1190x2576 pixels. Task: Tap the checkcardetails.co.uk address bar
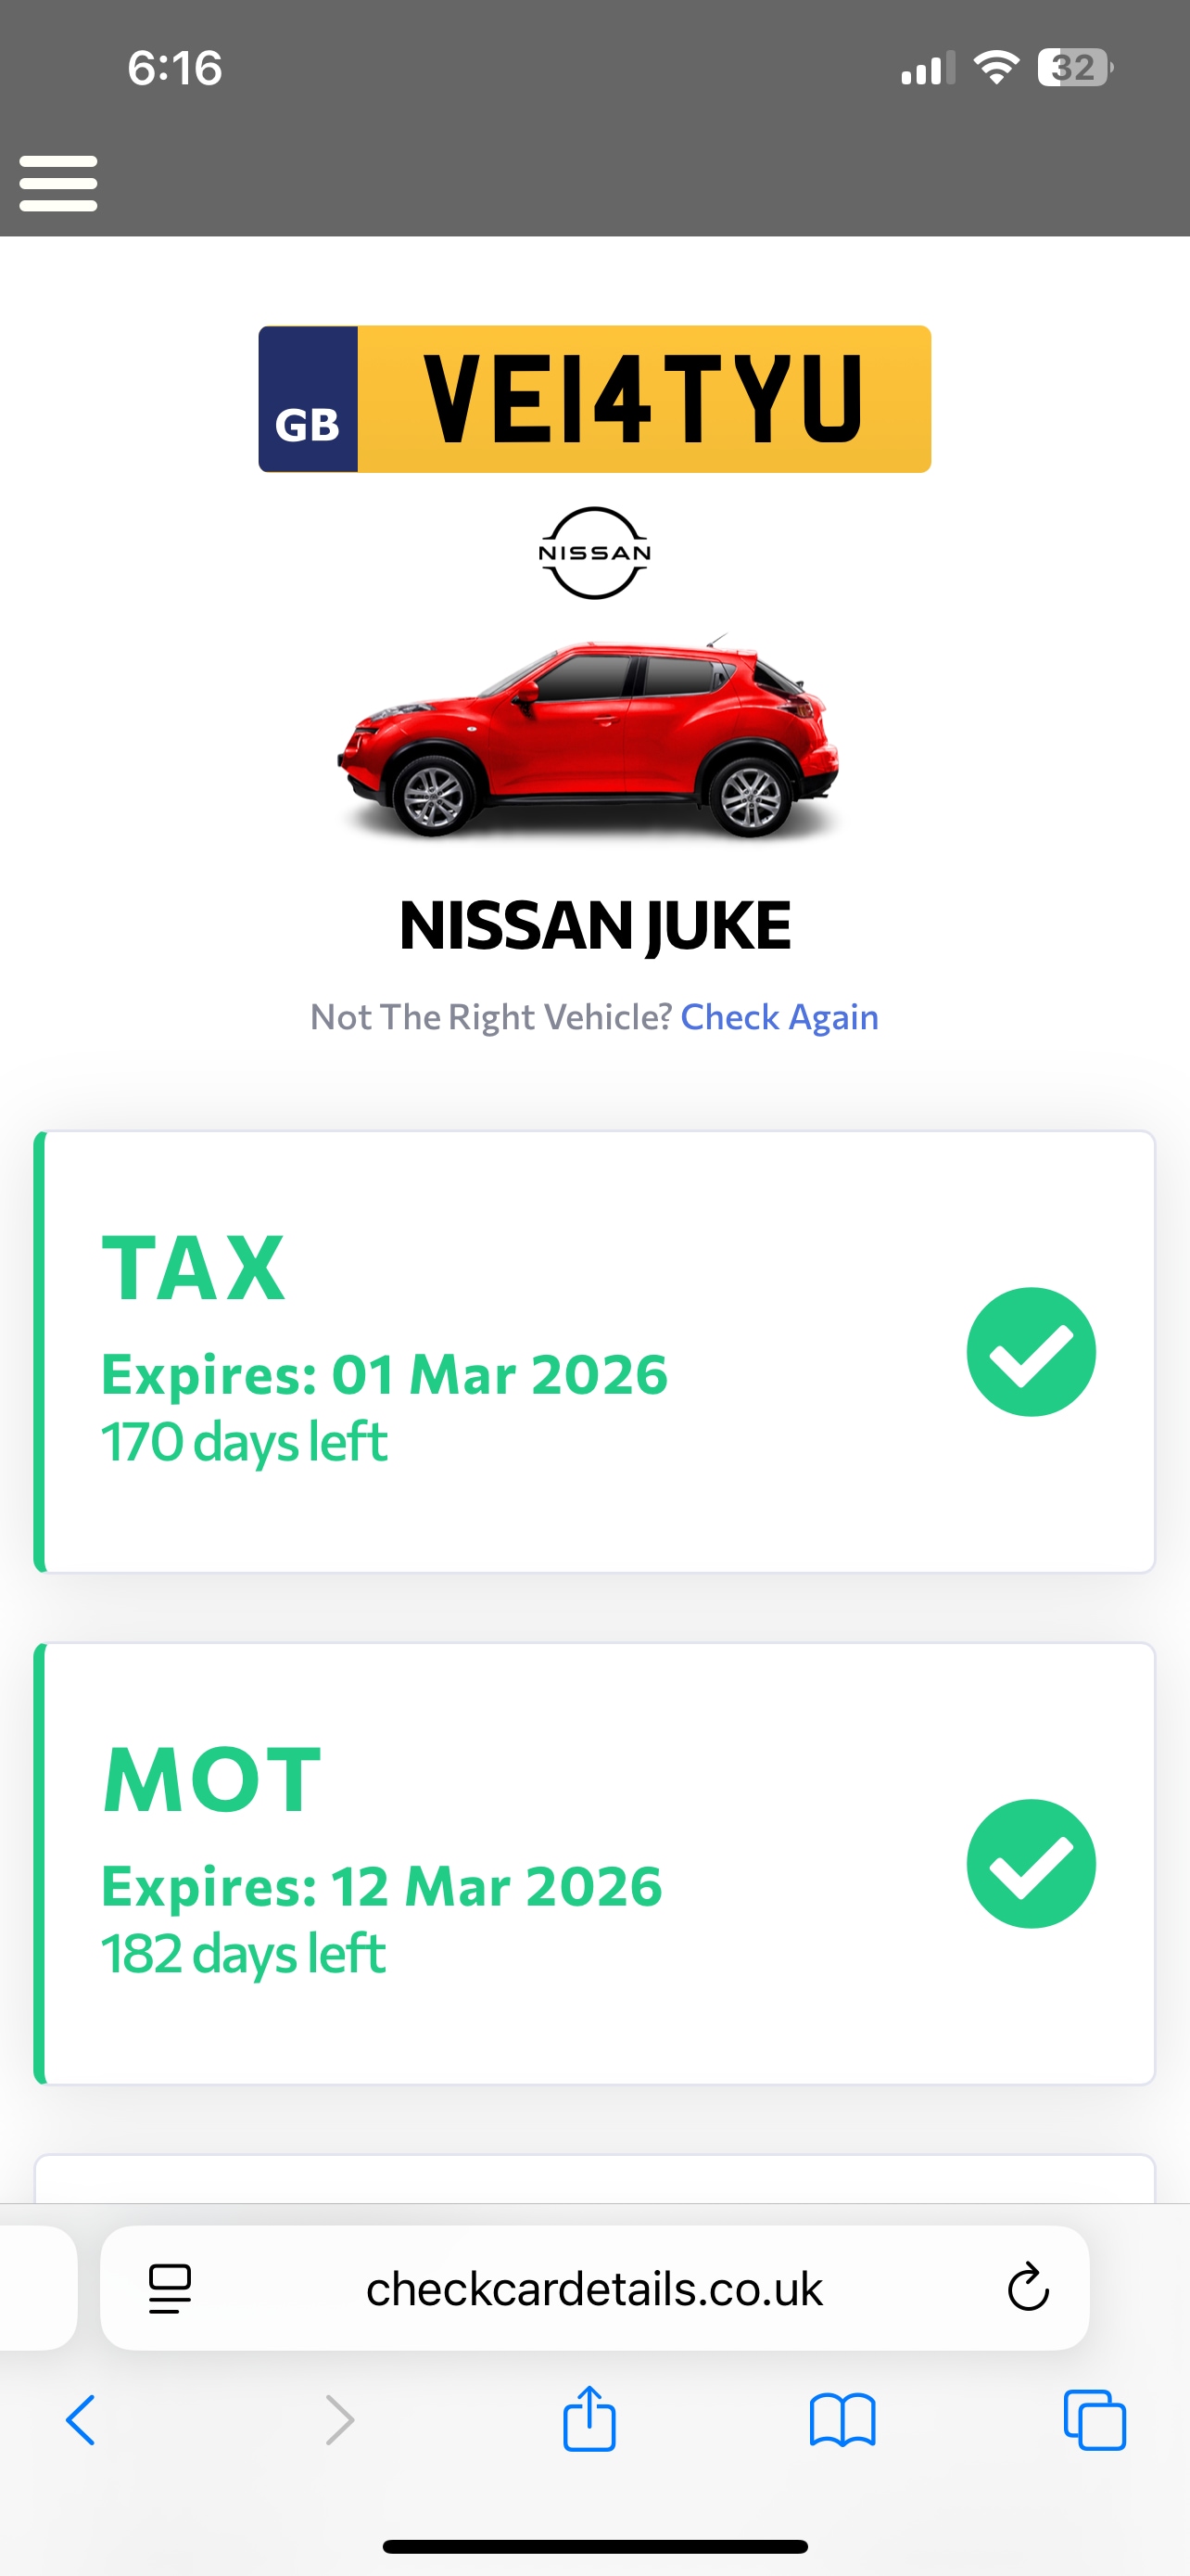pyautogui.click(x=594, y=2288)
